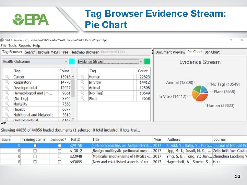Click the magnifier icon beside In Vitro tag

(x=82, y=82)
